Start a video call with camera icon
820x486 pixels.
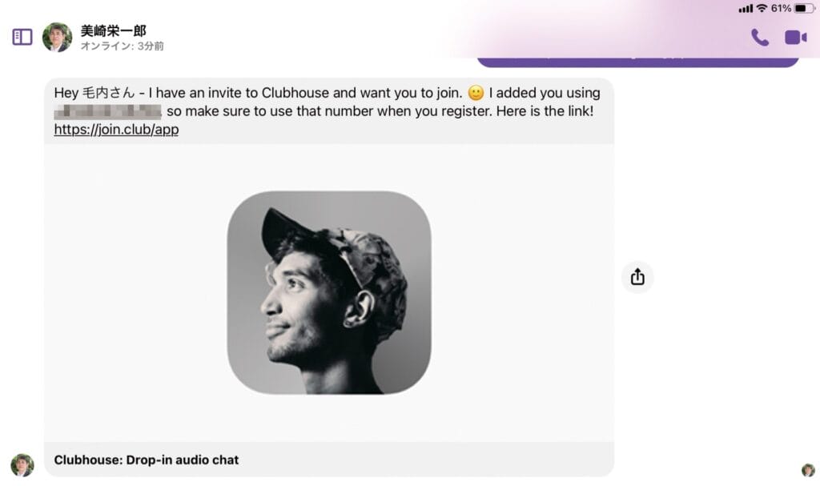pyautogui.click(x=795, y=38)
